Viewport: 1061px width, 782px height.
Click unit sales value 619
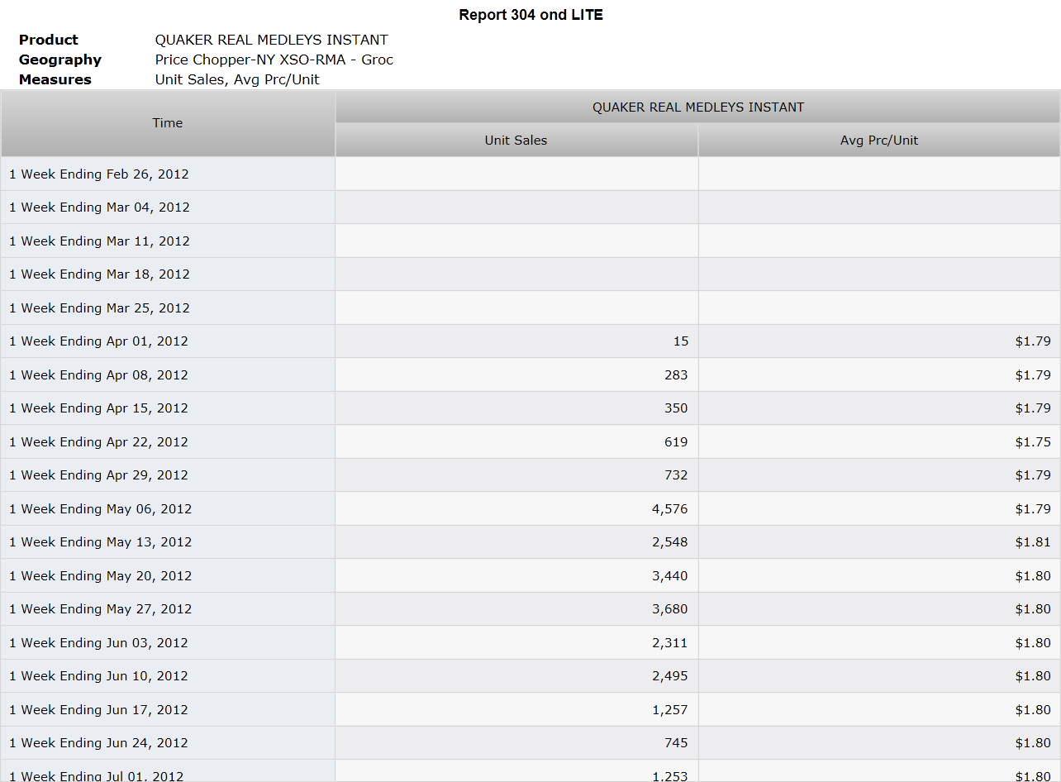677,442
